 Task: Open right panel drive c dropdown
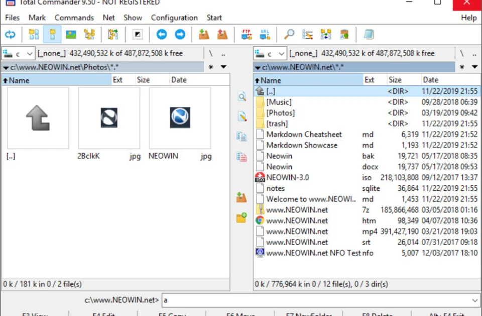click(x=270, y=54)
